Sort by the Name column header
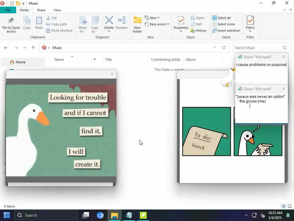 [x=59, y=60]
